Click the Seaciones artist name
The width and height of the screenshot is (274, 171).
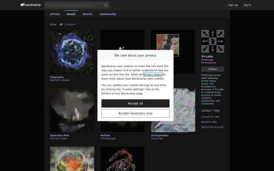pyautogui.click(x=157, y=138)
